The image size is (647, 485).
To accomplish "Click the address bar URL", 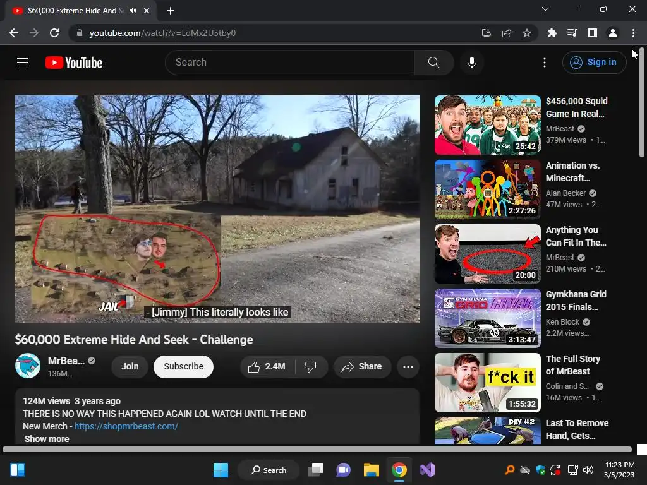I will click(x=162, y=33).
